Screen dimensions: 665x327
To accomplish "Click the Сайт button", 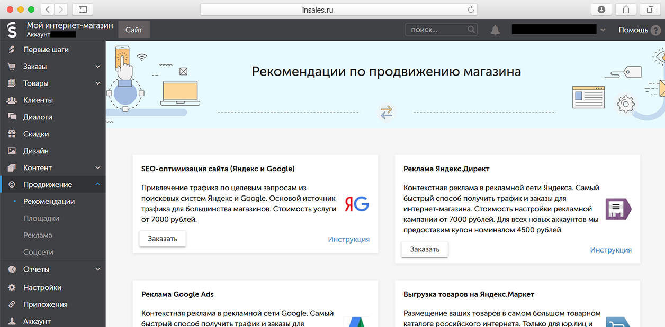I will (x=134, y=30).
